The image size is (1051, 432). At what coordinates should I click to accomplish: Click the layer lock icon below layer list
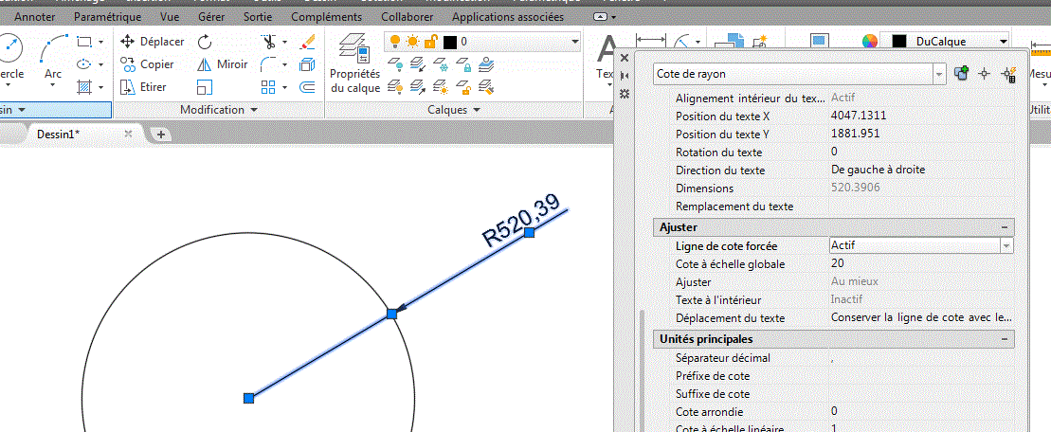463,64
